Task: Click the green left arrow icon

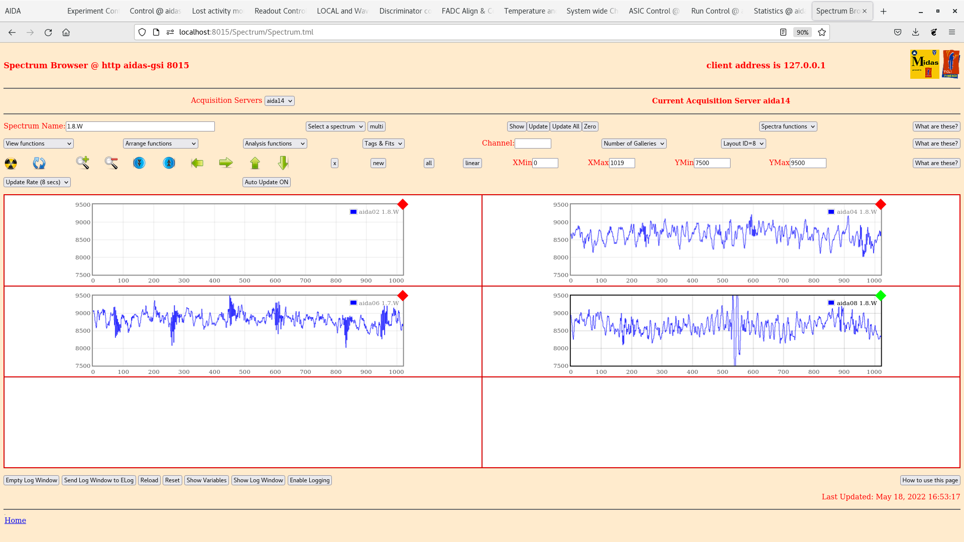Action: [x=197, y=163]
